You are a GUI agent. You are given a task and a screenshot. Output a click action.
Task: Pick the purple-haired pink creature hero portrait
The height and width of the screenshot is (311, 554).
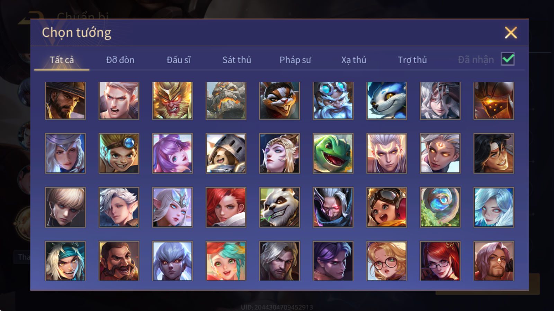tap(172, 153)
